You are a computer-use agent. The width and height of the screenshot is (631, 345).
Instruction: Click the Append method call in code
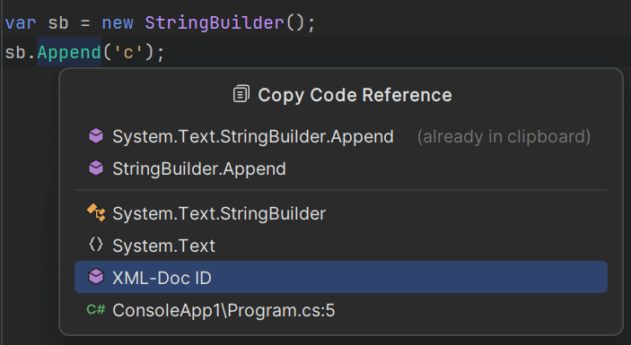[x=69, y=53]
